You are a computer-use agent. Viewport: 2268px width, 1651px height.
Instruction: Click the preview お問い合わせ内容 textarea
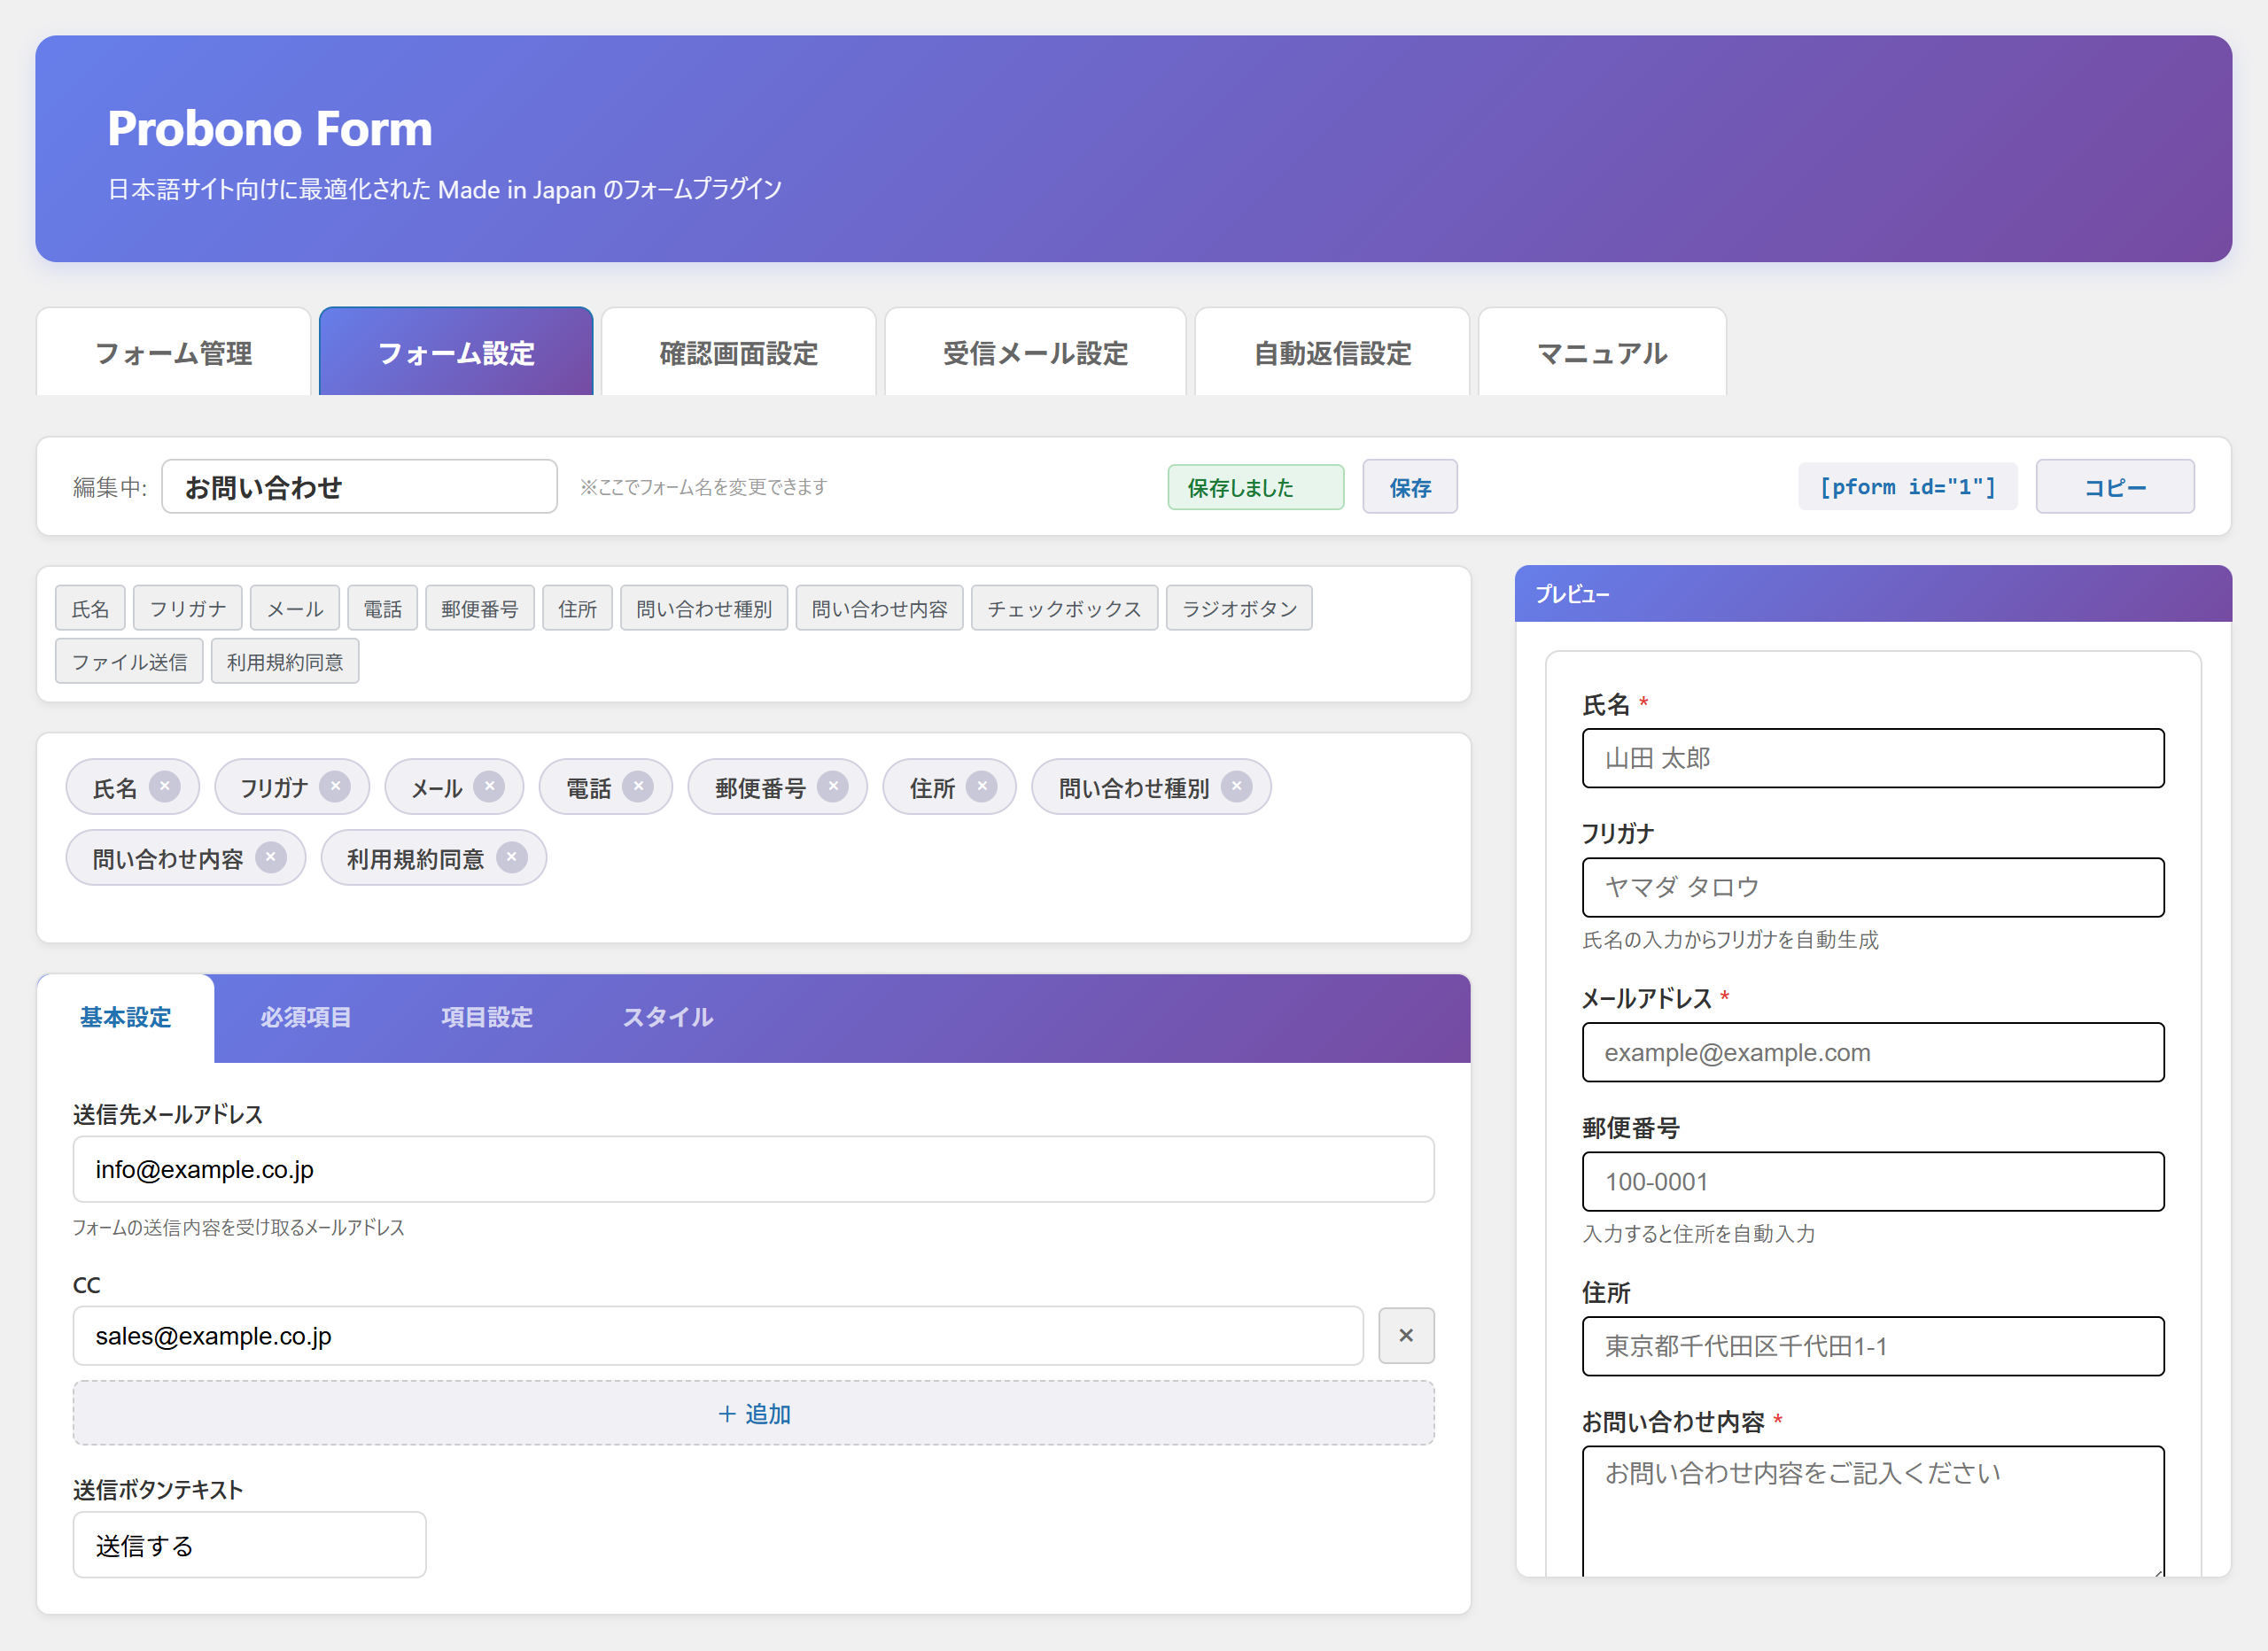tap(1873, 1512)
